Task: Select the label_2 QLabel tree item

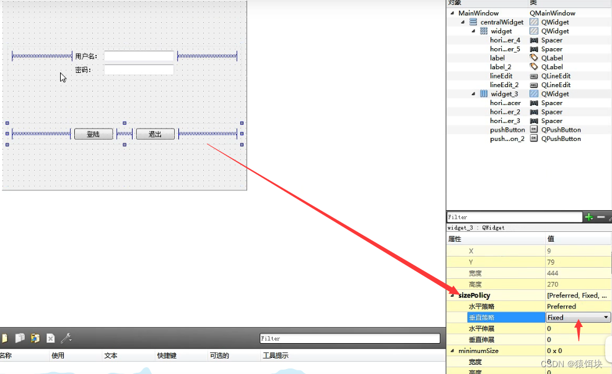Action: 501,67
